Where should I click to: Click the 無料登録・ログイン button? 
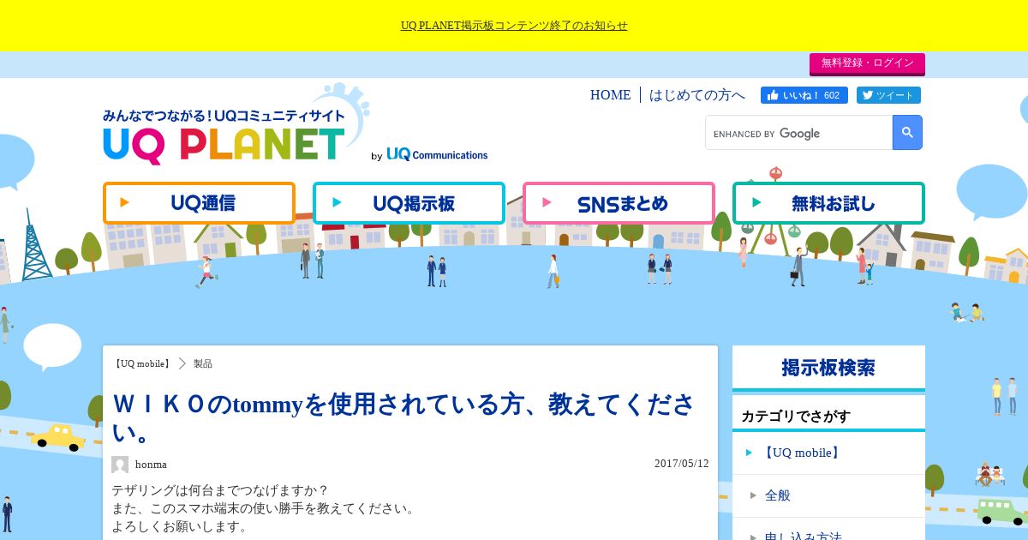(867, 63)
